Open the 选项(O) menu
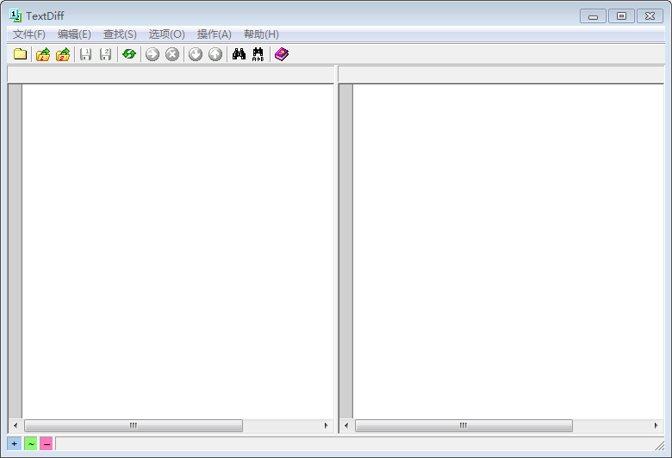 pos(166,34)
